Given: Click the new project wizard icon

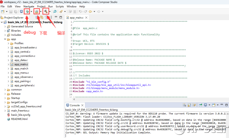Looking at the screenshot, I should tap(3, 12).
